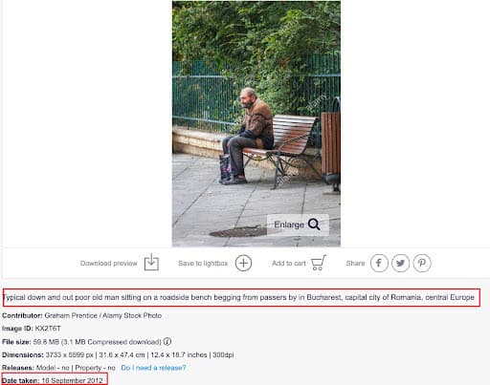
Task: Click the Enlarge button on photo
Action: [298, 225]
